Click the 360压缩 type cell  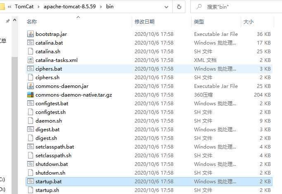(x=203, y=95)
